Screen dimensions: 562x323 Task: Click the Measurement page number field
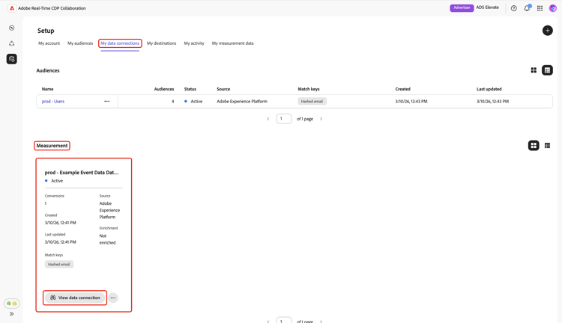[284, 320]
